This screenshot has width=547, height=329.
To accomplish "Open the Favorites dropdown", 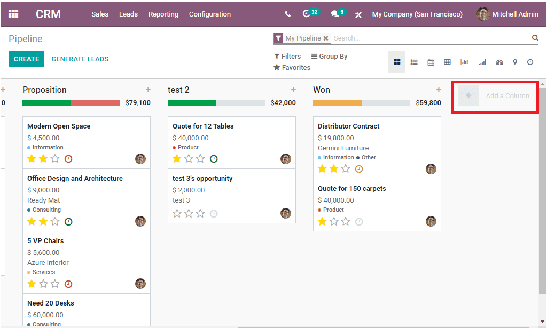I will pos(292,67).
